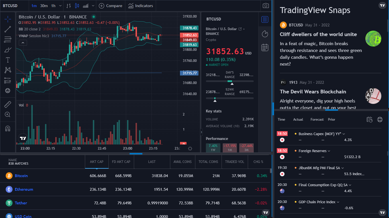
Task: Open the economic calendar date filter icon
Action: point(370,120)
